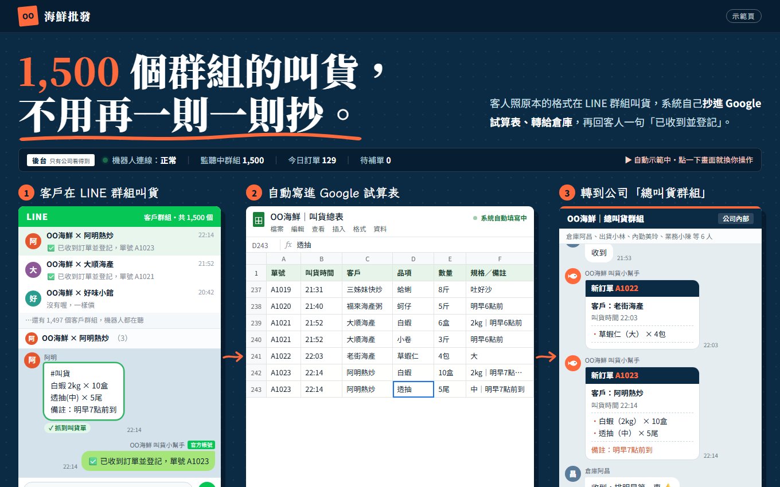
Task: Click 客戶群組・共 1,500 個 in the LINE header
Action: click(x=178, y=217)
